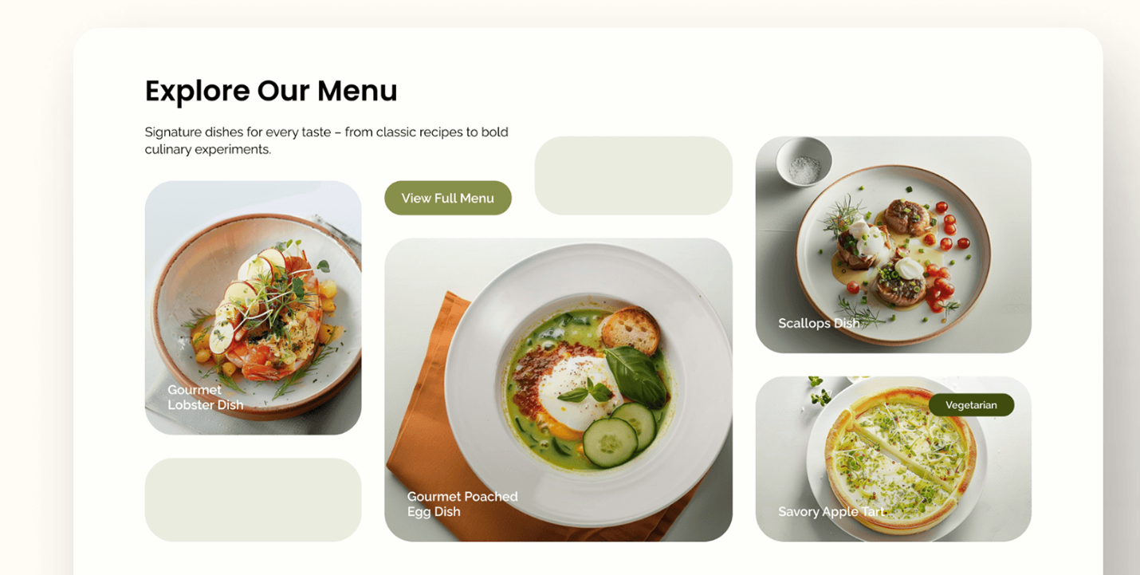Image resolution: width=1140 pixels, height=575 pixels.
Task: Select the Gourmet Lobster Dish caption text
Action: 206,397
